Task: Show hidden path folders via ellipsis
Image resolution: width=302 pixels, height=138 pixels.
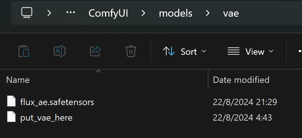Action: pos(71,12)
